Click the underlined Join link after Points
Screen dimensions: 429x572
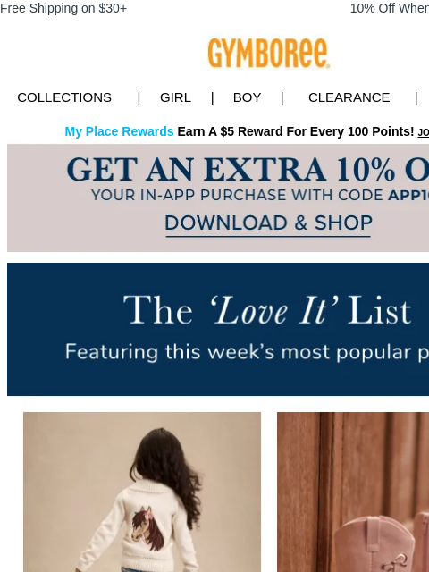[423, 132]
